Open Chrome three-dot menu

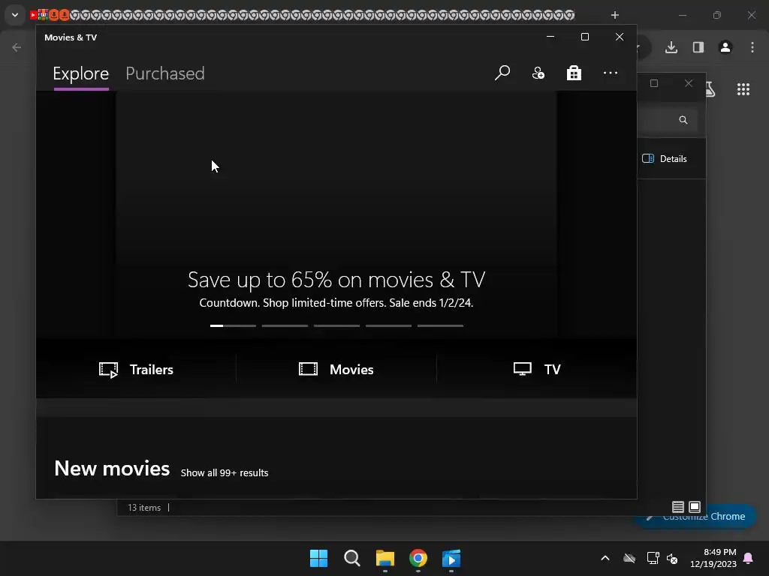click(752, 47)
